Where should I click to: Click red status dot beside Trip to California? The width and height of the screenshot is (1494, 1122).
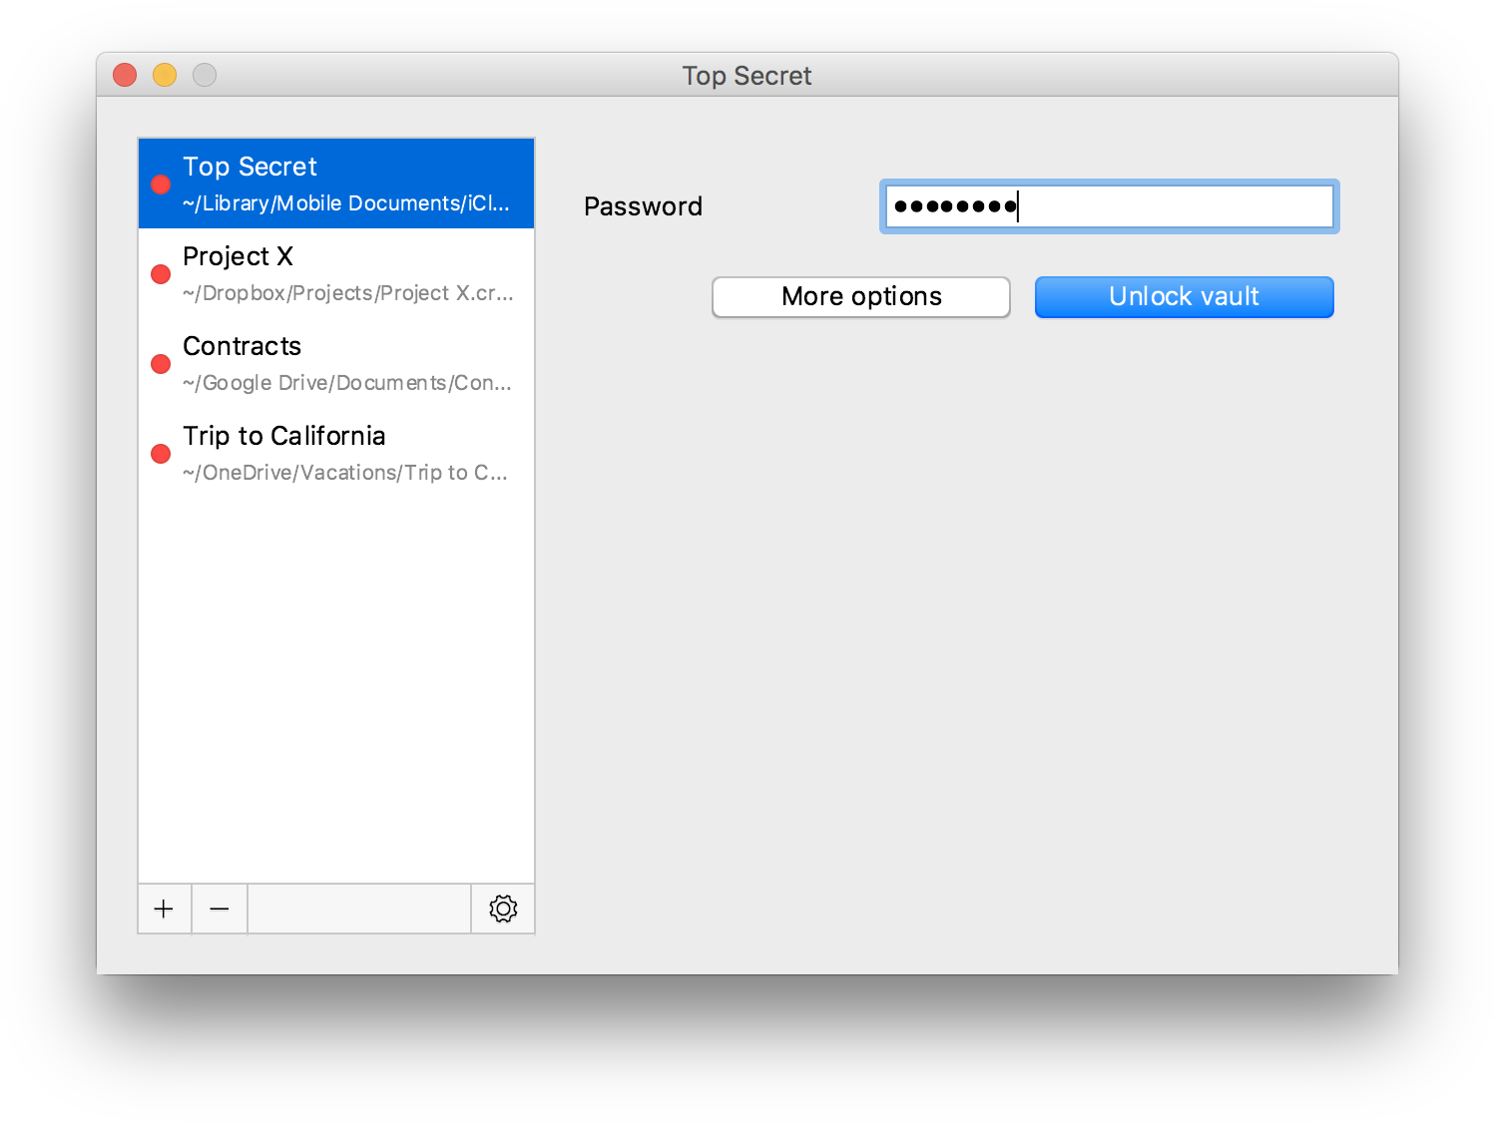[x=161, y=454]
